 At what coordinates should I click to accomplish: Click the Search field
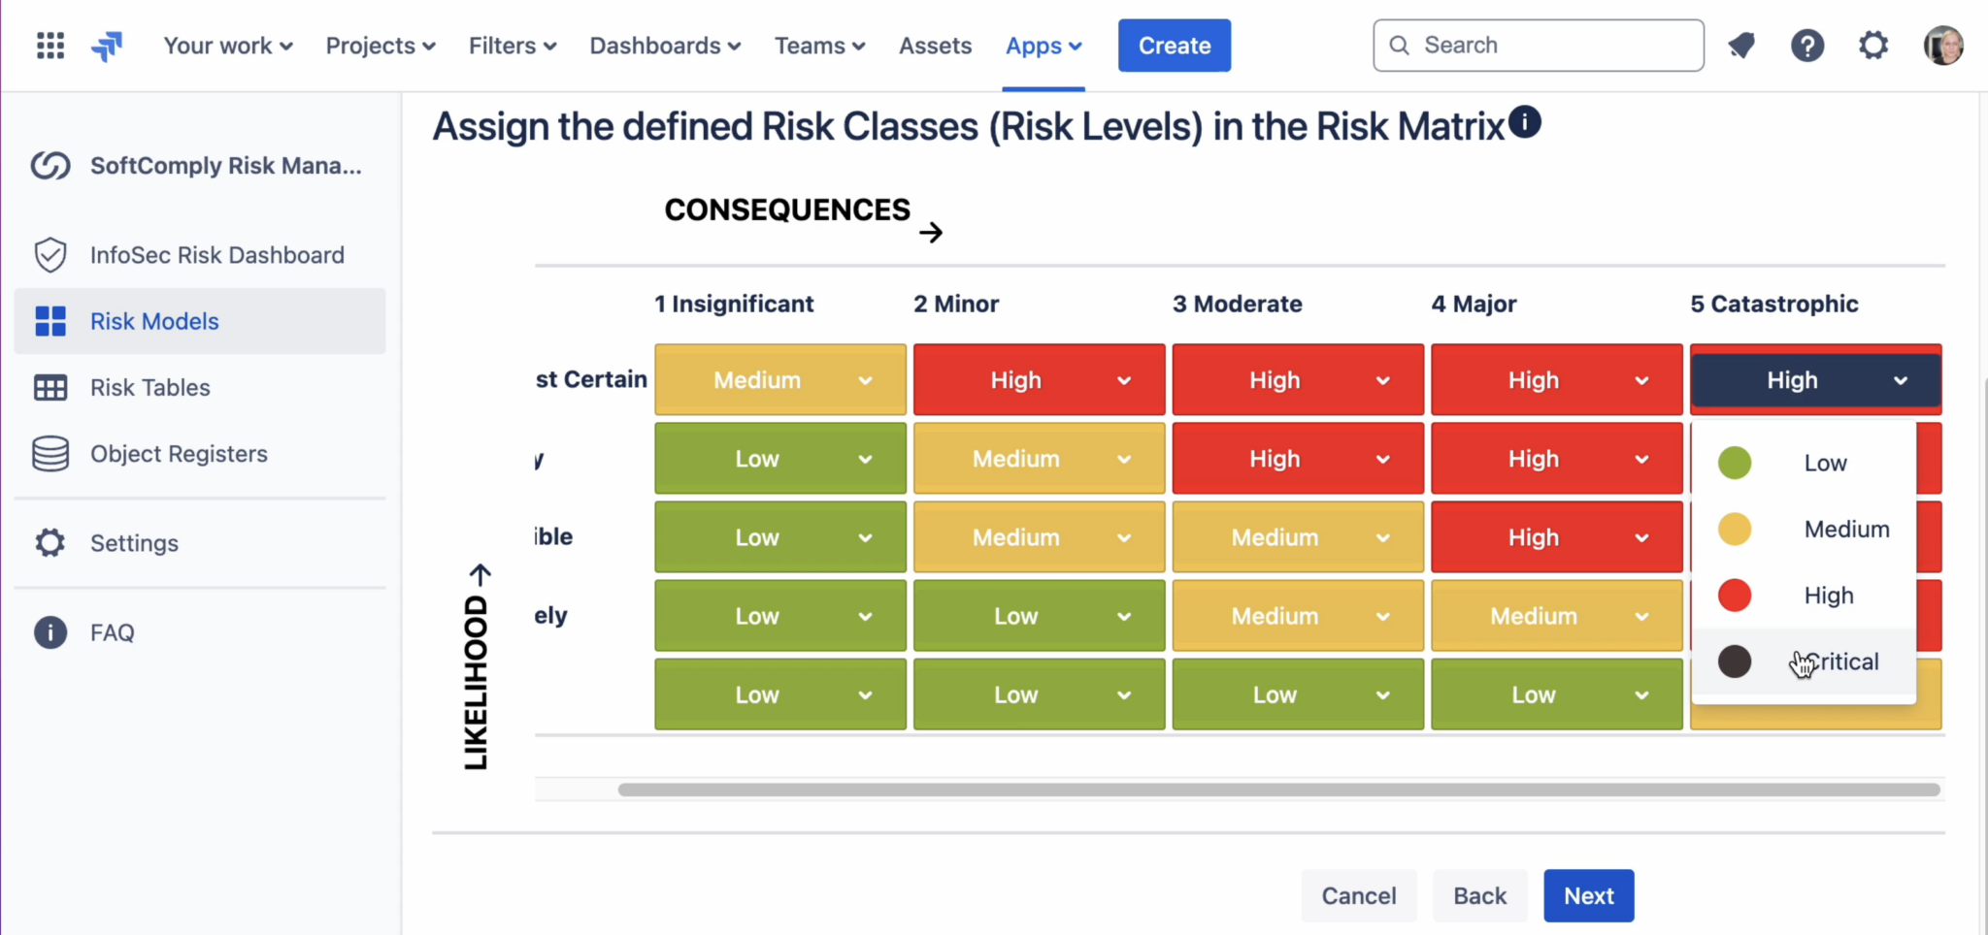(1538, 45)
